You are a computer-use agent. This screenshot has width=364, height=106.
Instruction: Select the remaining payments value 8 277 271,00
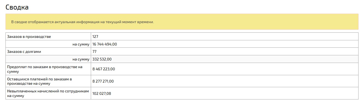(x=103, y=81)
